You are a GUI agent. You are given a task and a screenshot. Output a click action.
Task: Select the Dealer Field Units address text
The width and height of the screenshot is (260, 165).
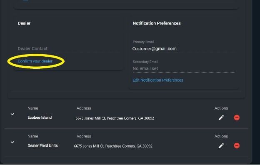(113, 146)
